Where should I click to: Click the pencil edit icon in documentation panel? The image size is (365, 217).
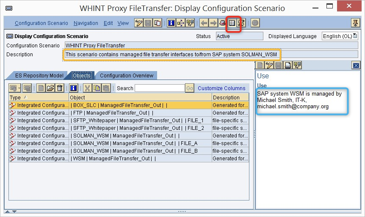[269, 66]
